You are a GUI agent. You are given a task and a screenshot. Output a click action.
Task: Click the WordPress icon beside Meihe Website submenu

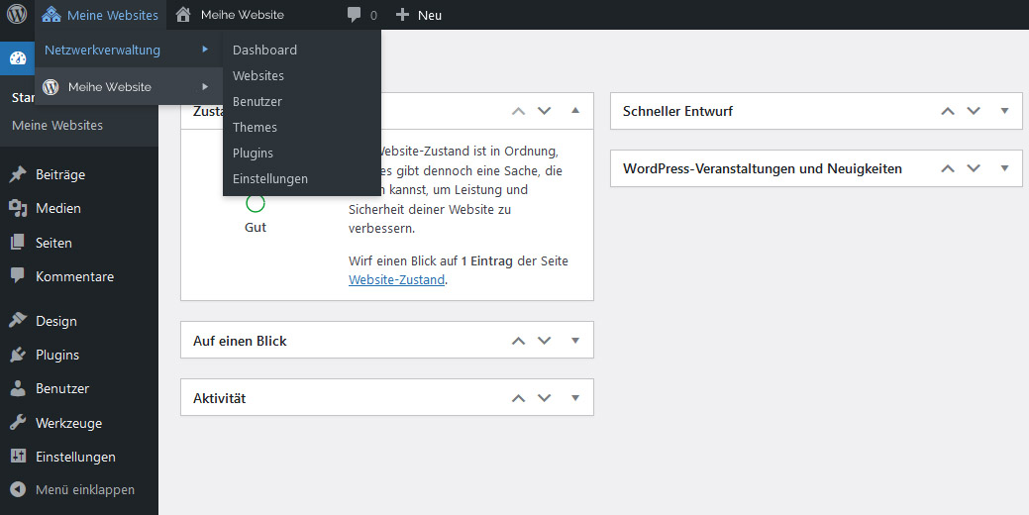tap(51, 86)
